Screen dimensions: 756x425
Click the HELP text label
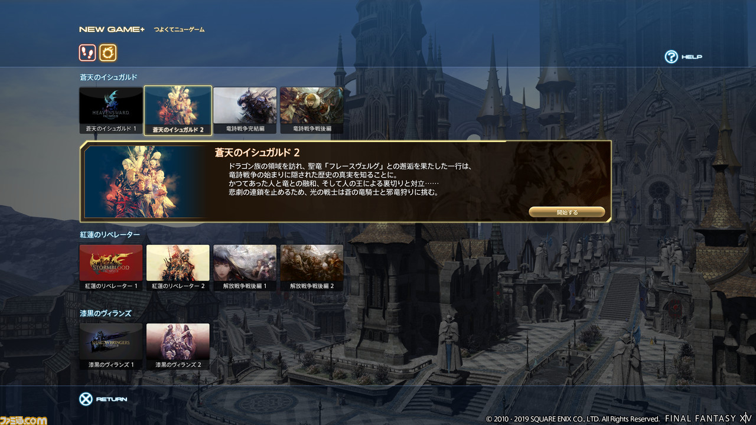tap(692, 57)
